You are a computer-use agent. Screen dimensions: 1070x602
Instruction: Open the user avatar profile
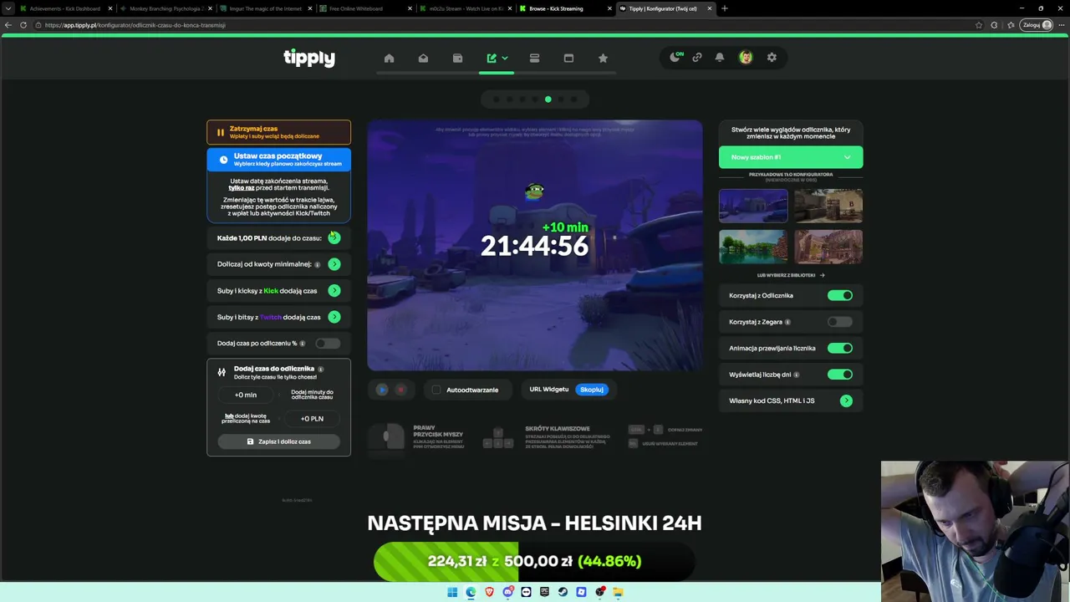pyautogui.click(x=746, y=58)
